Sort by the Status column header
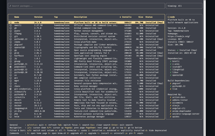The image size is (215, 136). point(149,17)
